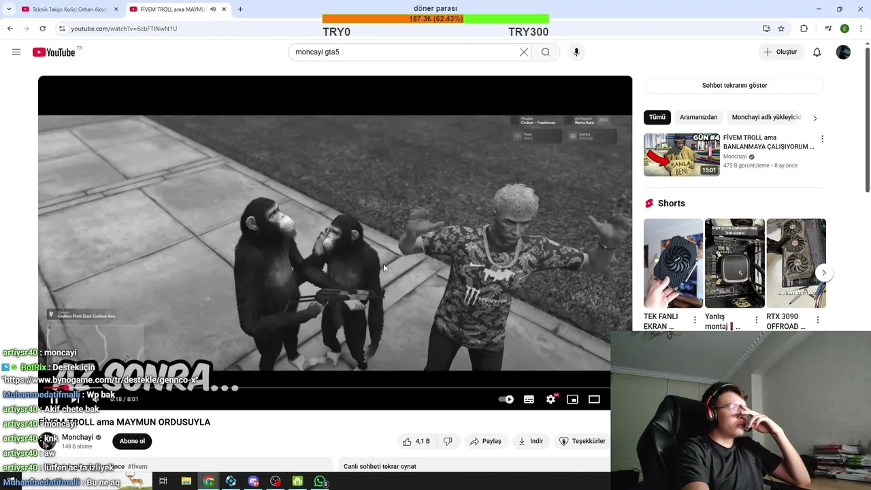Image resolution: width=871 pixels, height=490 pixels.
Task: Close the Teknik Takip tab
Action: (x=116, y=10)
